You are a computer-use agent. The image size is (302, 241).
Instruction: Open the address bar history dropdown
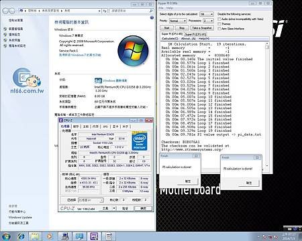click(x=99, y=11)
